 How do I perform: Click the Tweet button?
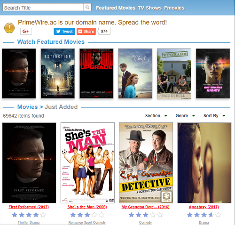coord(64,32)
